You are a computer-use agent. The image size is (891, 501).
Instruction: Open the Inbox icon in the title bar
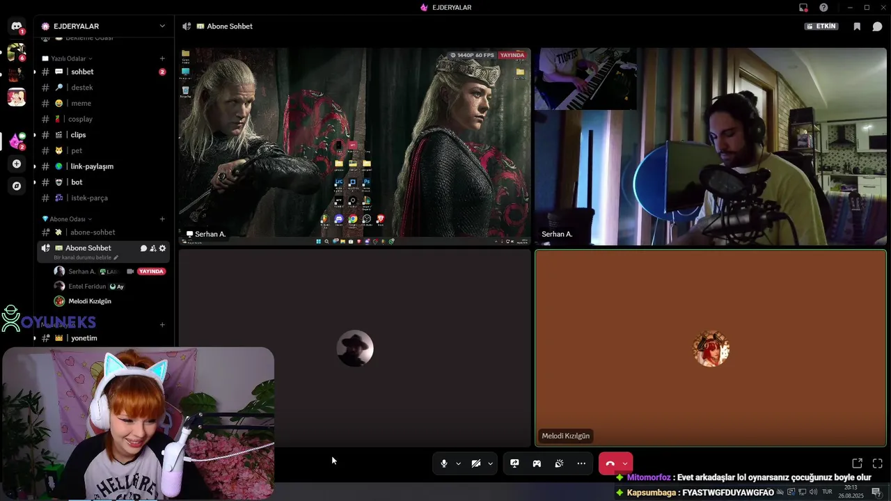(803, 8)
